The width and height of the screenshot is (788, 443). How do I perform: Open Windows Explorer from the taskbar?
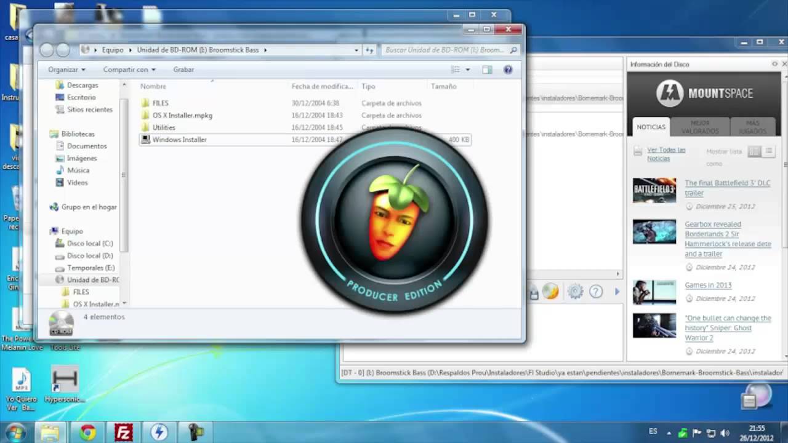pyautogui.click(x=50, y=433)
